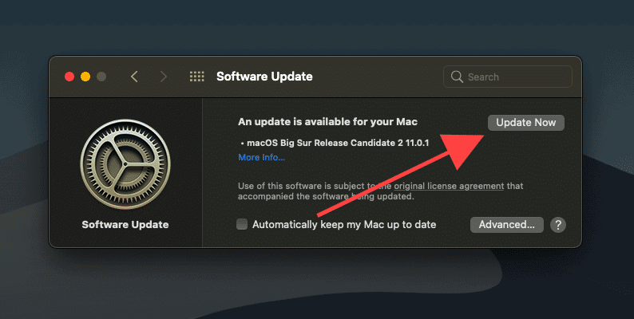Open the original license agreement link

(453, 186)
